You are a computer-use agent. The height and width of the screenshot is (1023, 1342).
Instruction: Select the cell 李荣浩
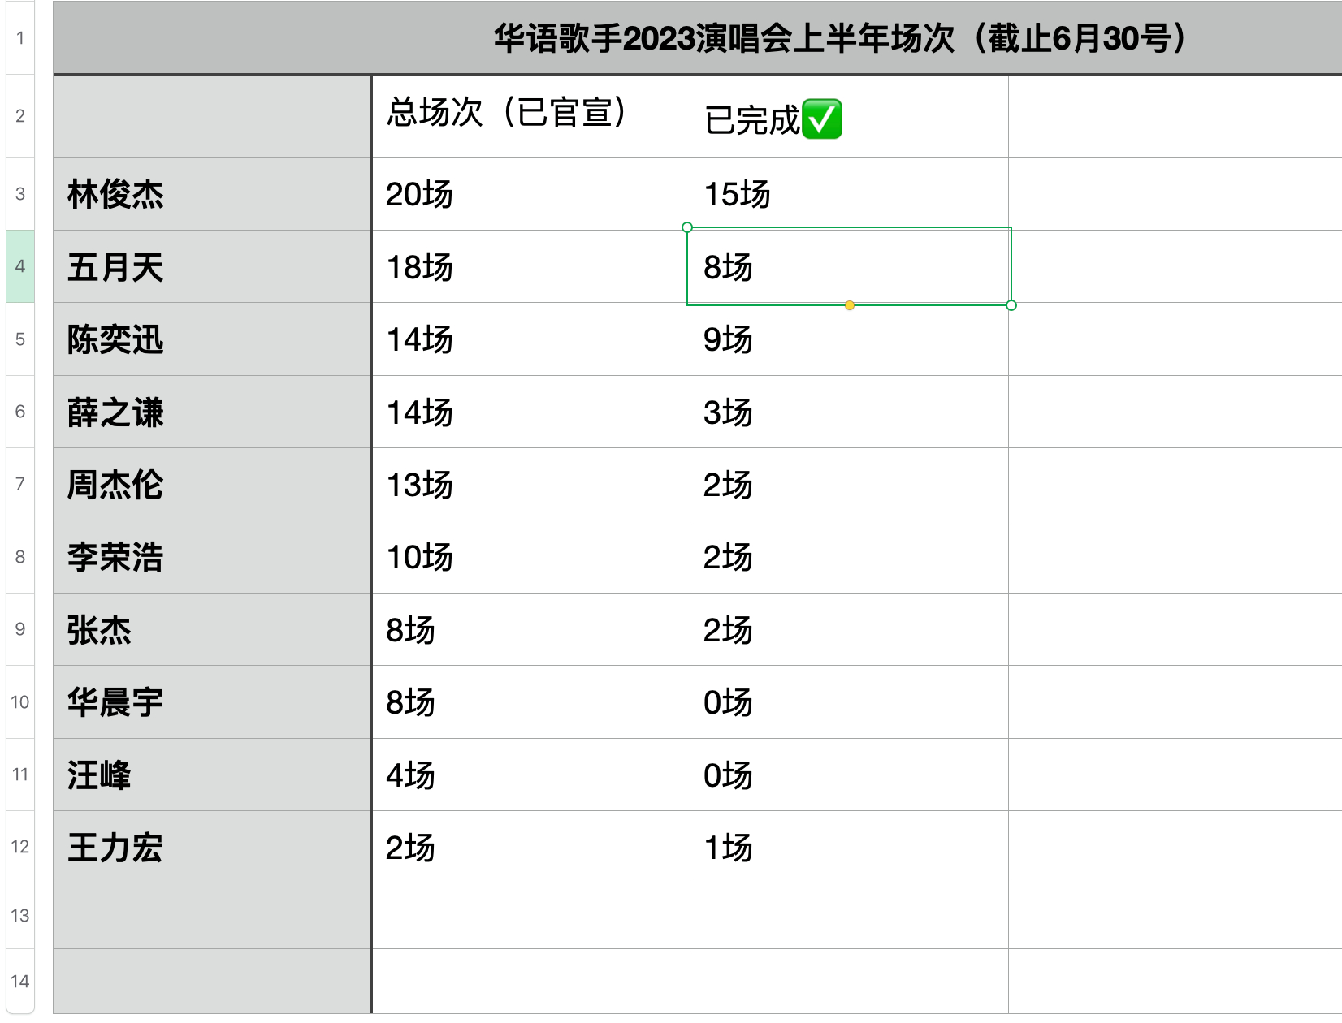pos(212,557)
